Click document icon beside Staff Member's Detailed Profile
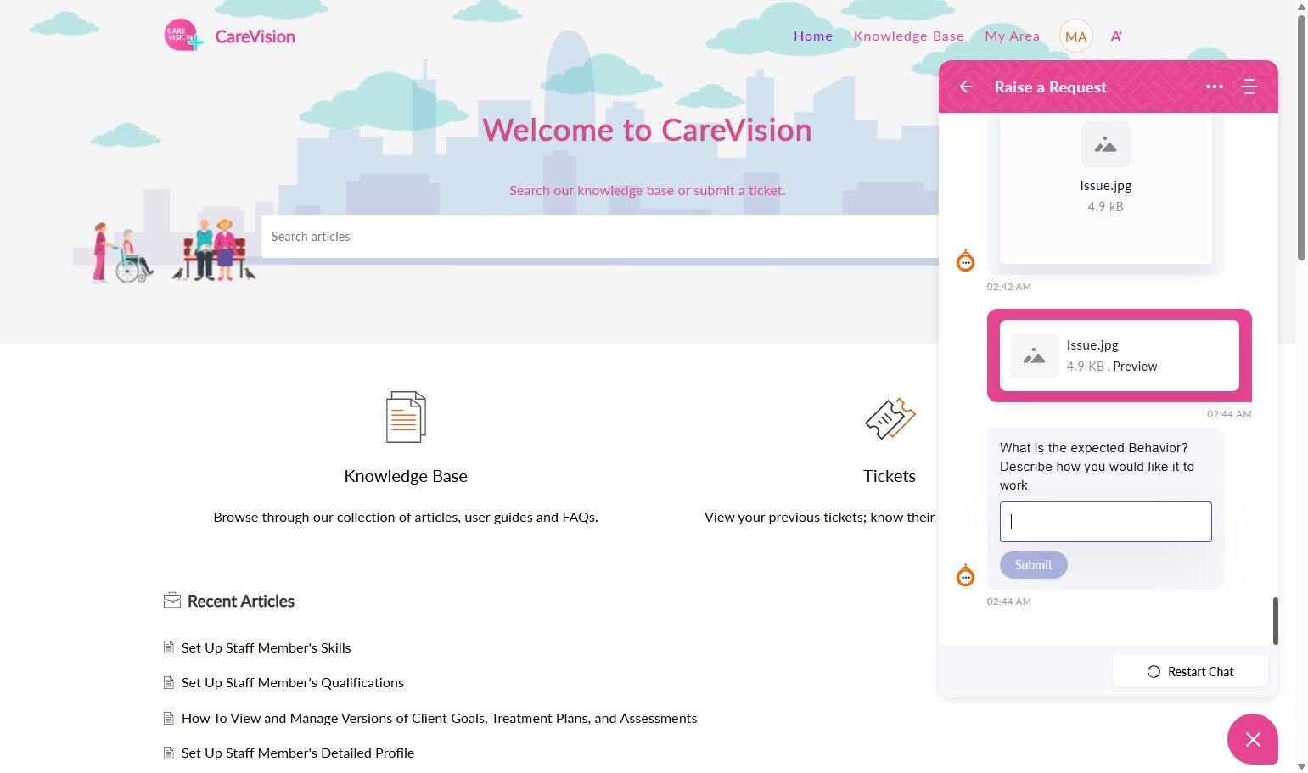Image resolution: width=1308 pixels, height=773 pixels. (x=168, y=753)
